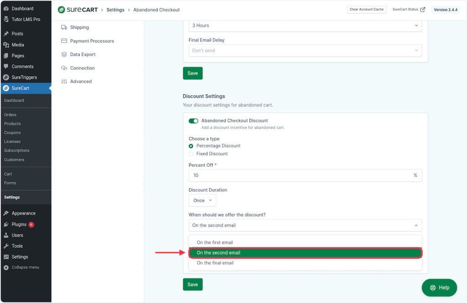Click the Advanced sliders icon
This screenshot has height=303, width=467.
(x=64, y=81)
